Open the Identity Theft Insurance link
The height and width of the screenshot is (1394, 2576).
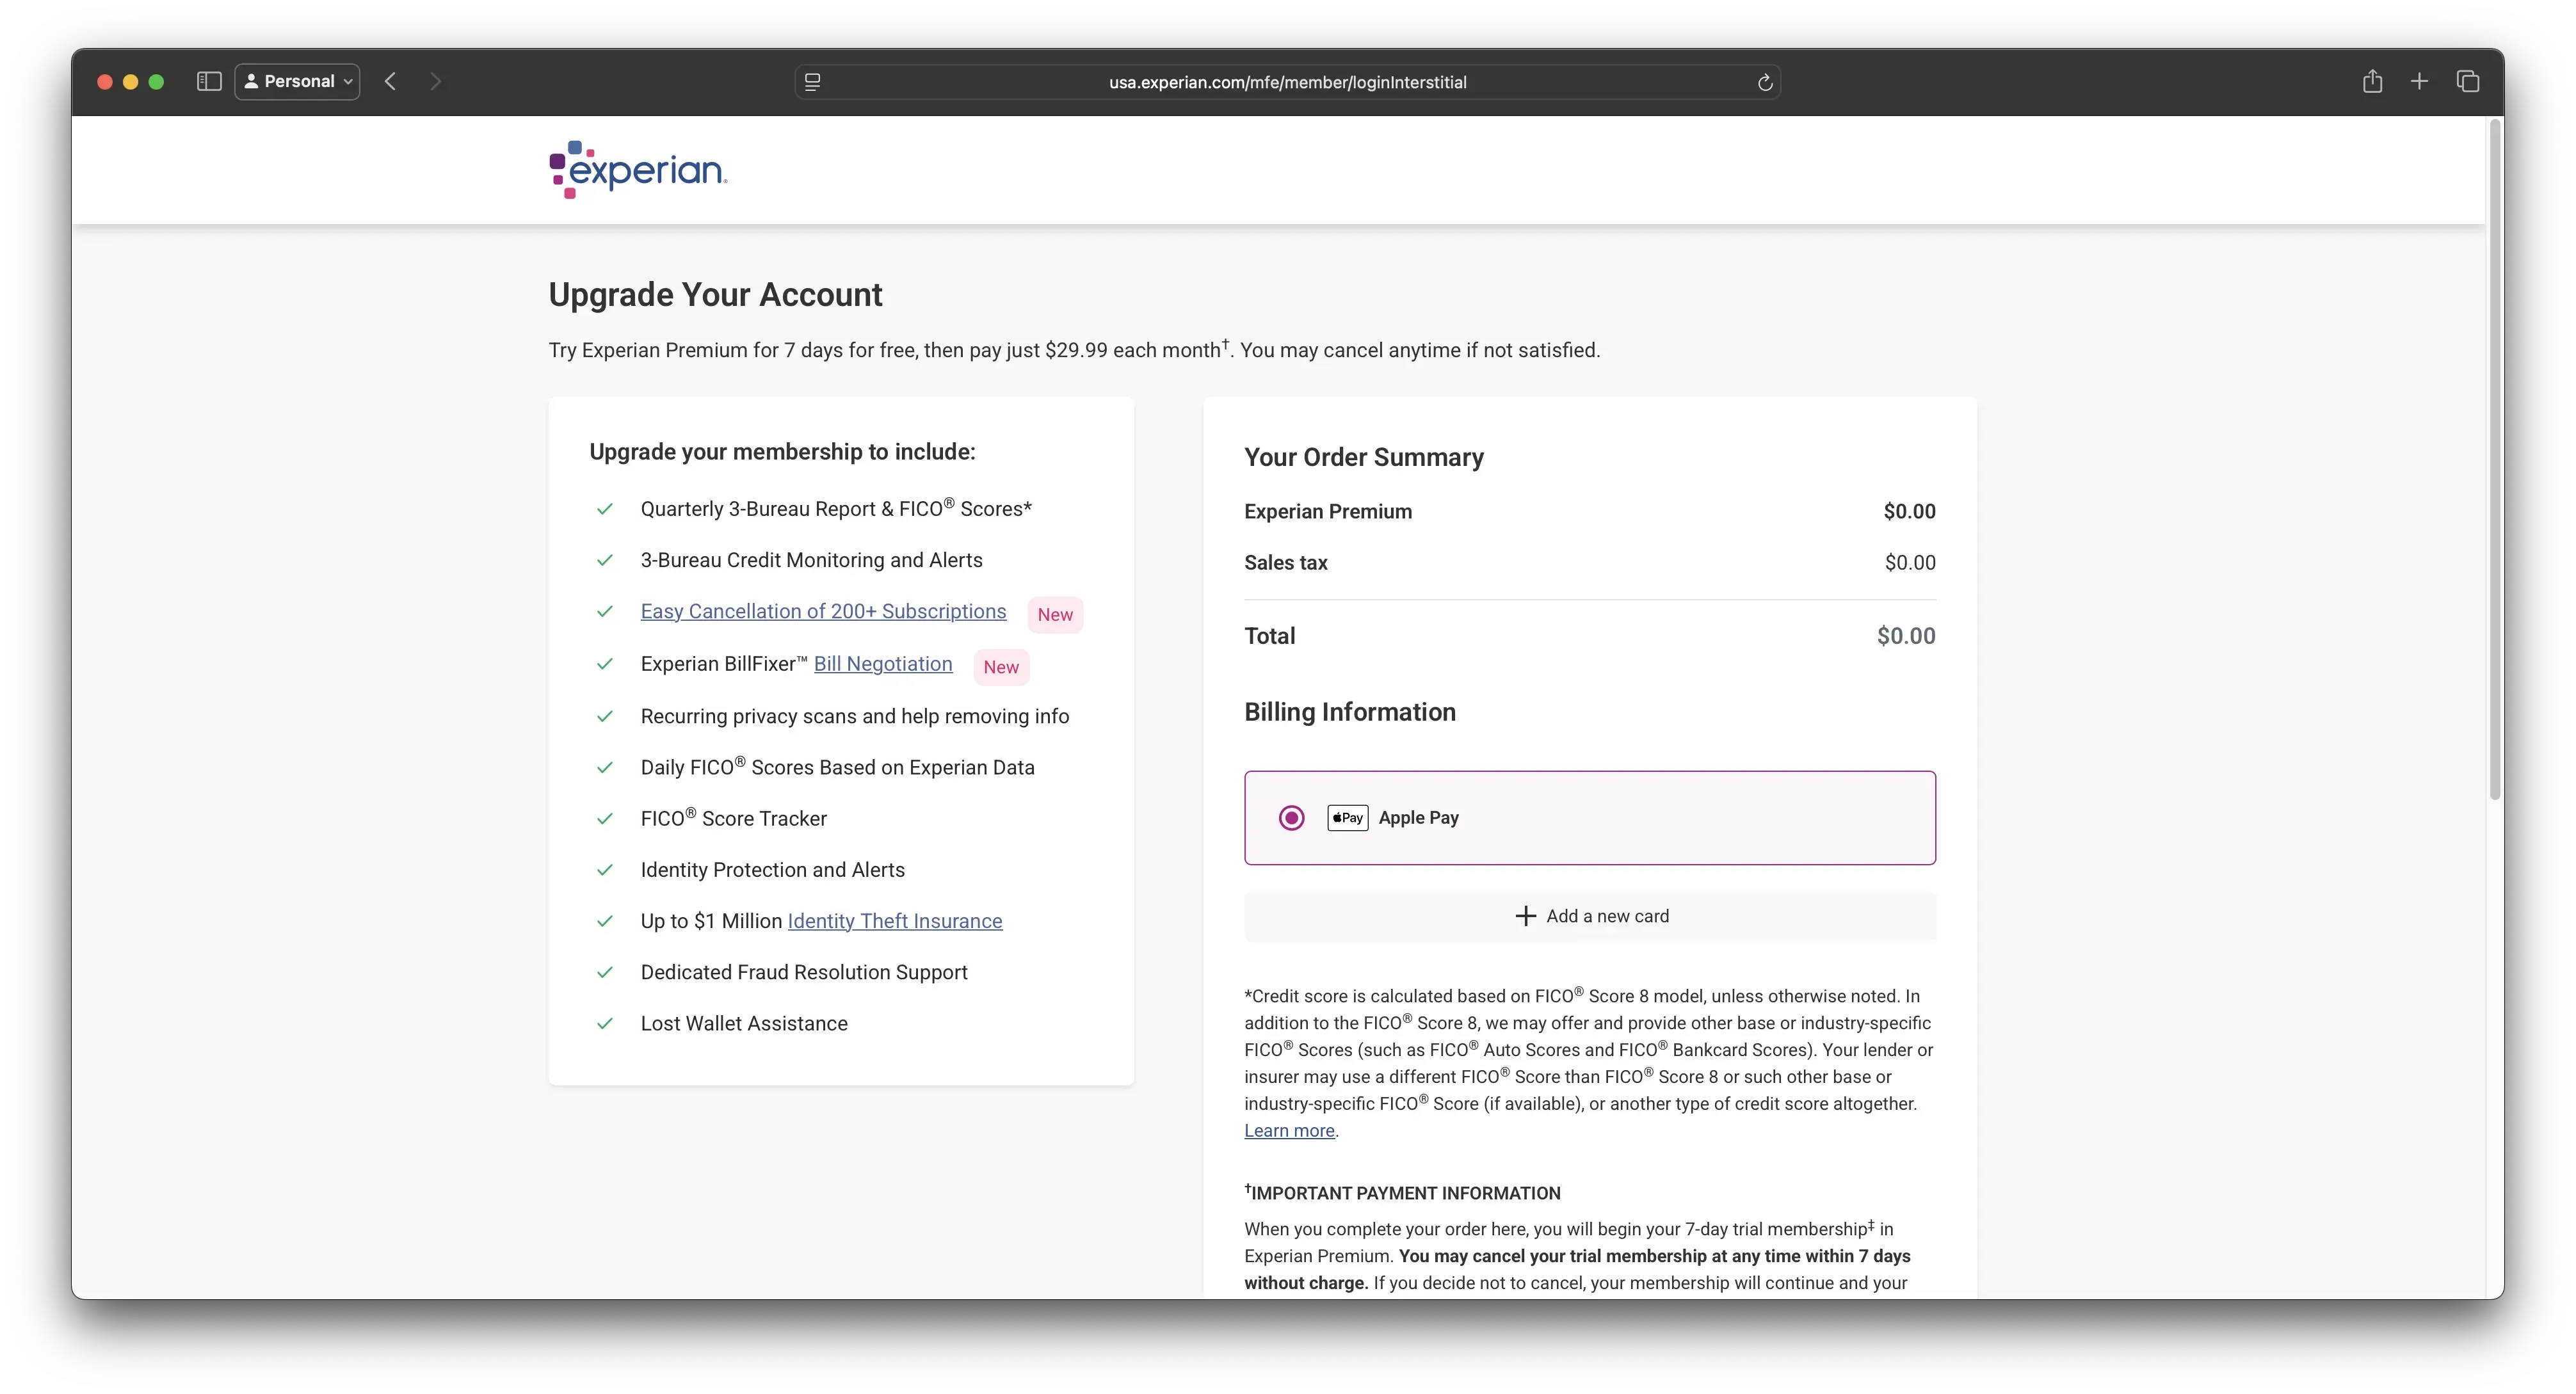(895, 921)
